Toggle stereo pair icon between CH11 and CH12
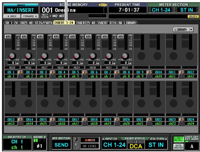 (x=182, y=73)
